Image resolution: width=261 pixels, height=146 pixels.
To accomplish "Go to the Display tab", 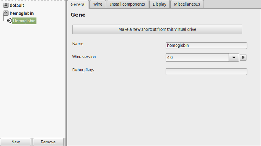I will (160, 4).
